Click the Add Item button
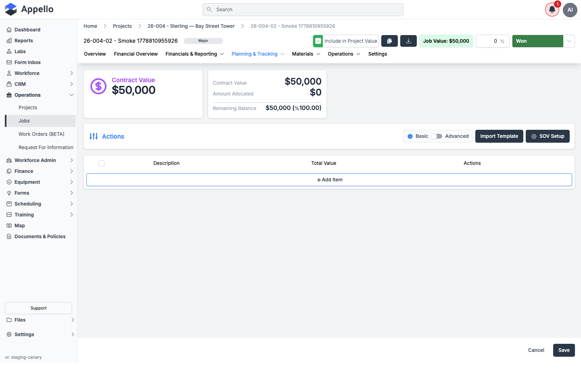Viewport: 581px width, 370px height. (x=329, y=180)
